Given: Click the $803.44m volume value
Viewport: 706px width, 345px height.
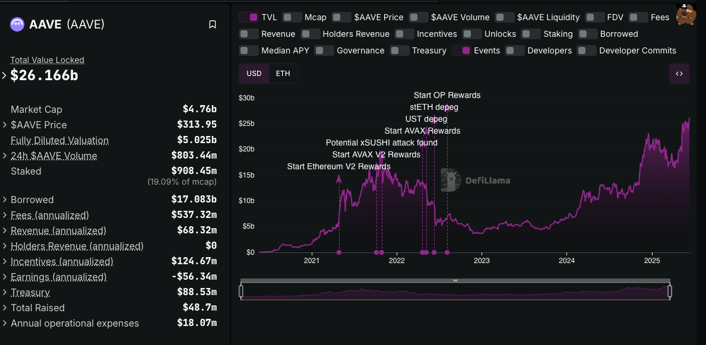Looking at the screenshot, I should pyautogui.click(x=194, y=156).
